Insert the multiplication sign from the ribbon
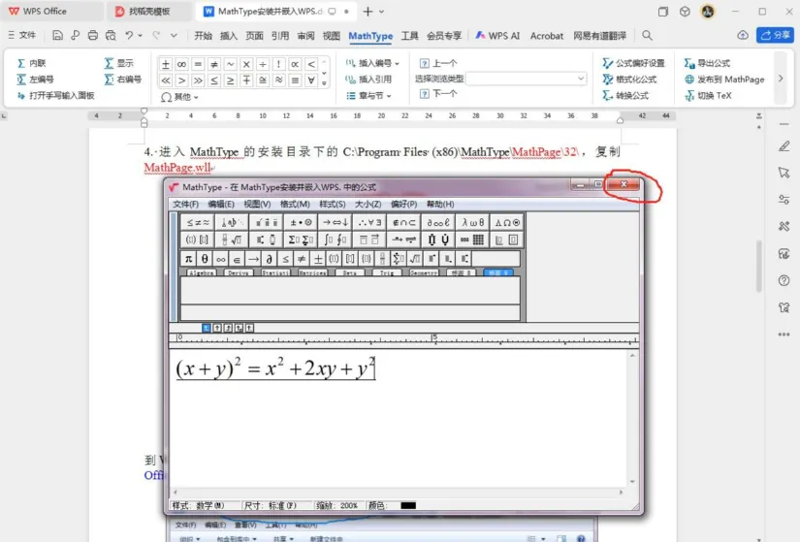Viewport: 800px width, 542px height. [246, 64]
